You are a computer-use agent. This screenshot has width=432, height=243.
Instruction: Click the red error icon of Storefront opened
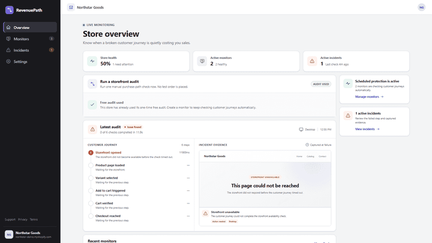click(91, 153)
